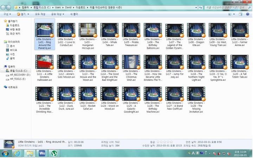
Task: Open 바탕 화면 in the sidebar
Action: point(13,29)
